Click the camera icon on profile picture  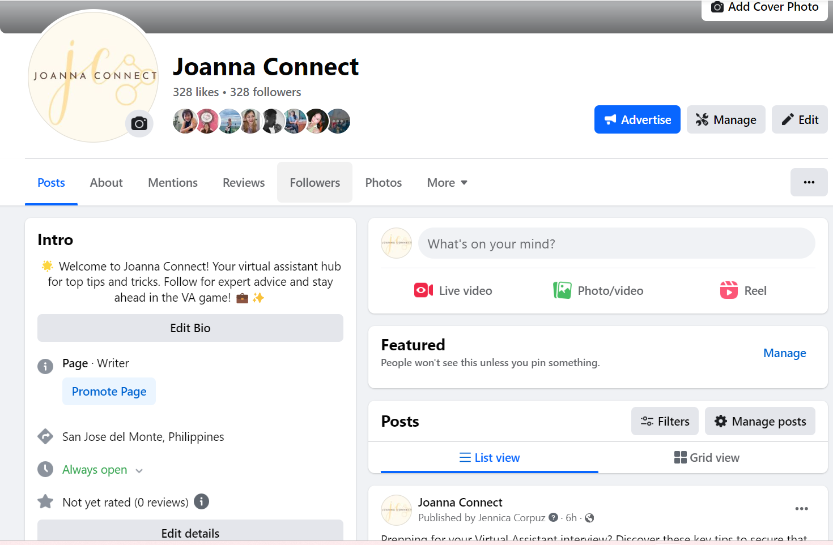[x=139, y=123]
